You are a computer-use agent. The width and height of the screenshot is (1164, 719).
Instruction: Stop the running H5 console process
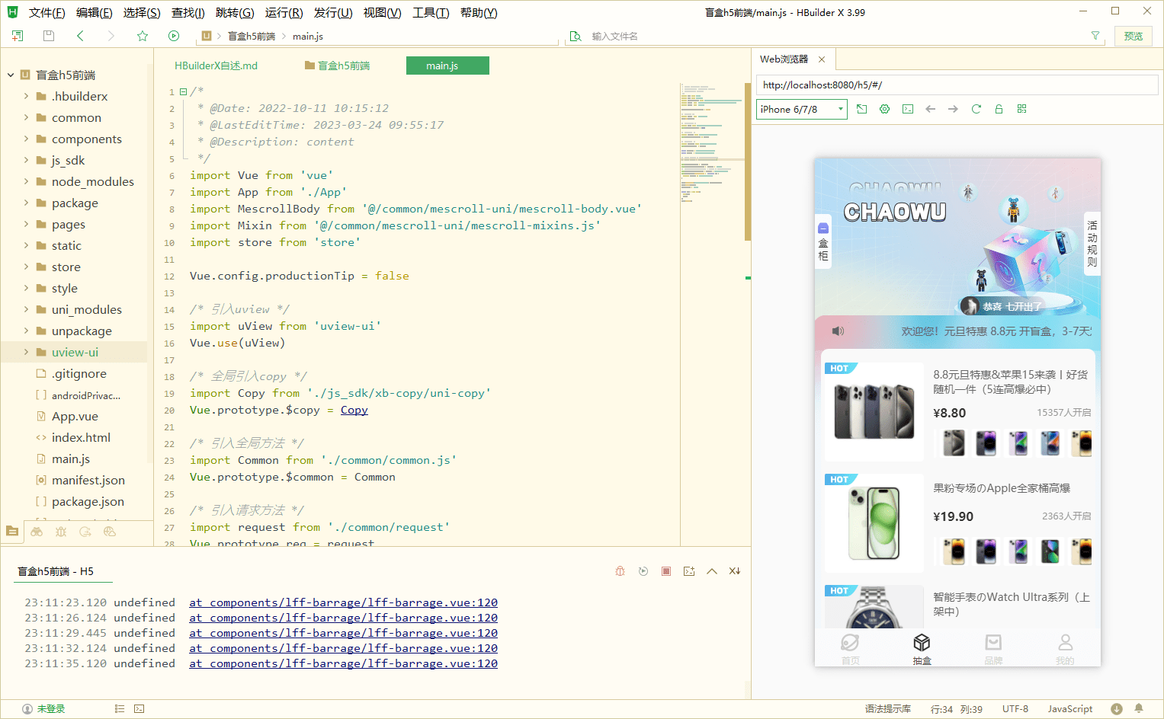pos(666,571)
